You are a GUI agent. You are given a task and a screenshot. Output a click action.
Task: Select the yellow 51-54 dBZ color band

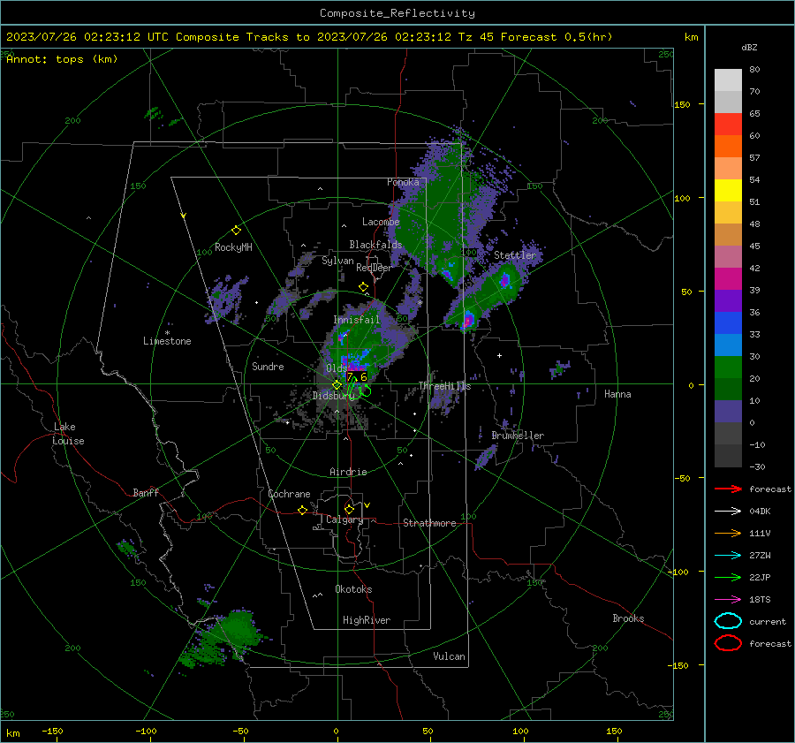pyautogui.click(x=728, y=191)
